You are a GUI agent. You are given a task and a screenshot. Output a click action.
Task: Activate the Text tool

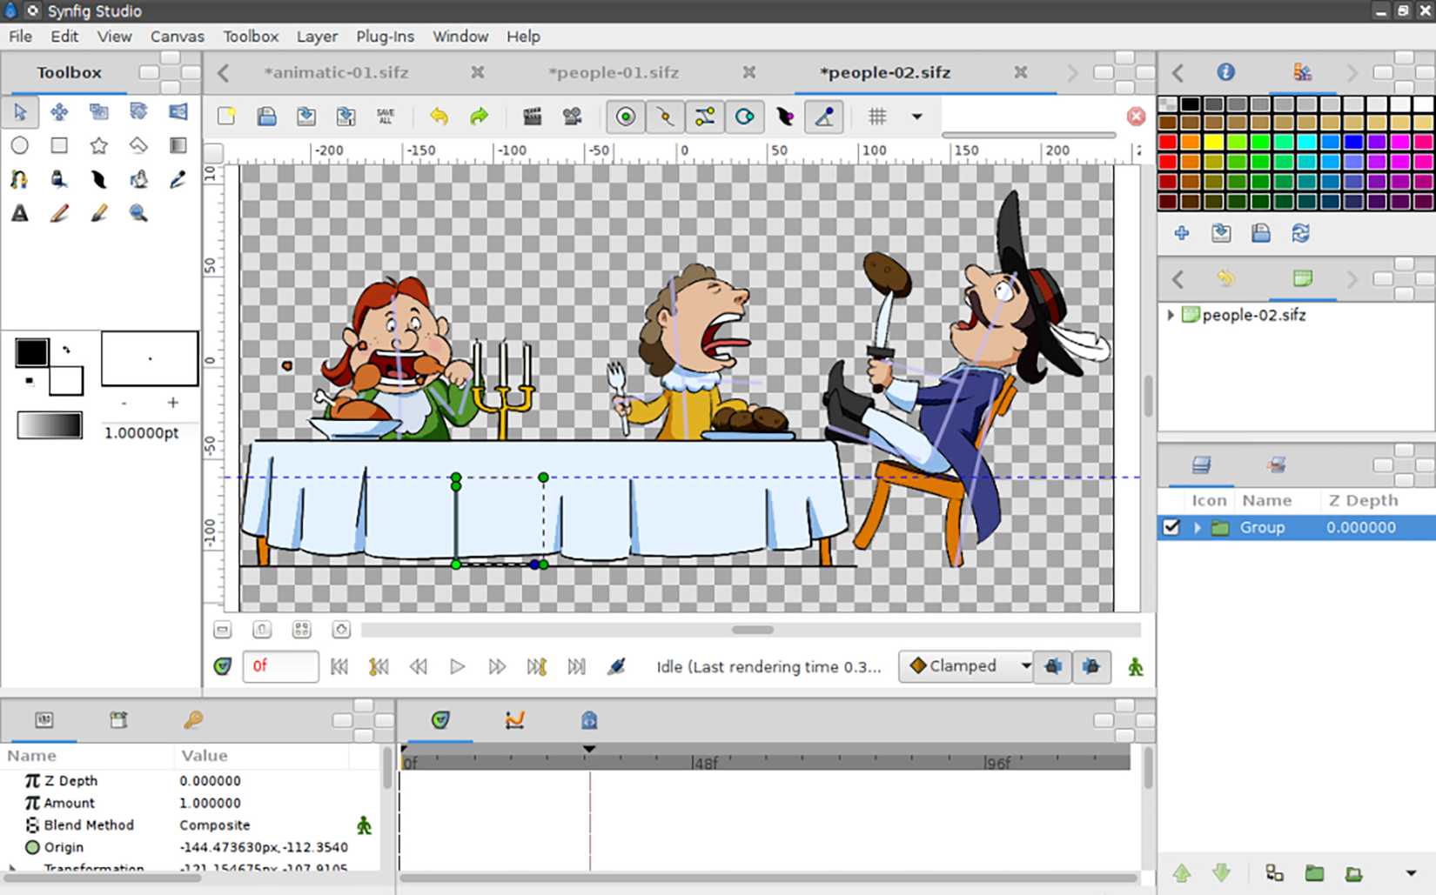pyautogui.click(x=19, y=212)
